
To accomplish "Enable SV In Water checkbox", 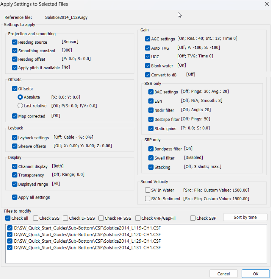I will (148, 190).
